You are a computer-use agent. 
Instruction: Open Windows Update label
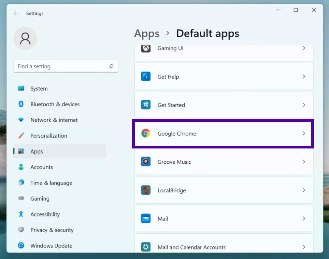(x=51, y=245)
